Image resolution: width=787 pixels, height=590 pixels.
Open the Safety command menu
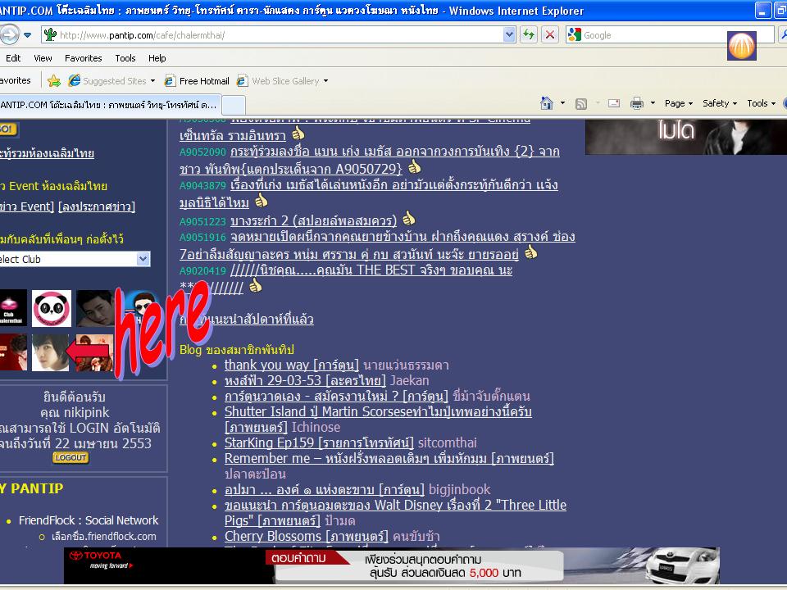coord(720,103)
